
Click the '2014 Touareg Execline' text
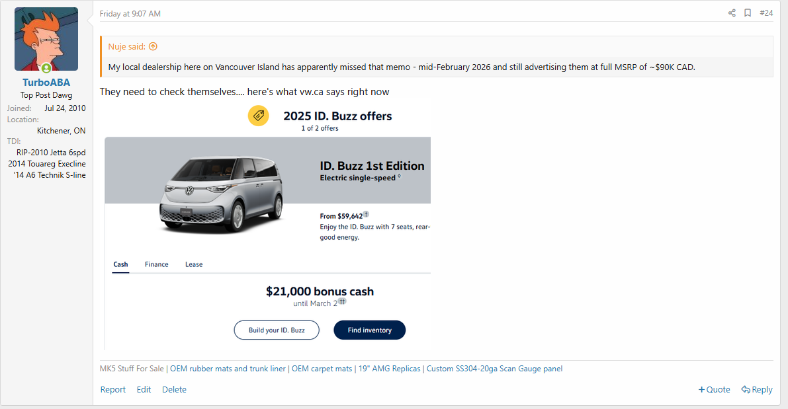point(47,164)
